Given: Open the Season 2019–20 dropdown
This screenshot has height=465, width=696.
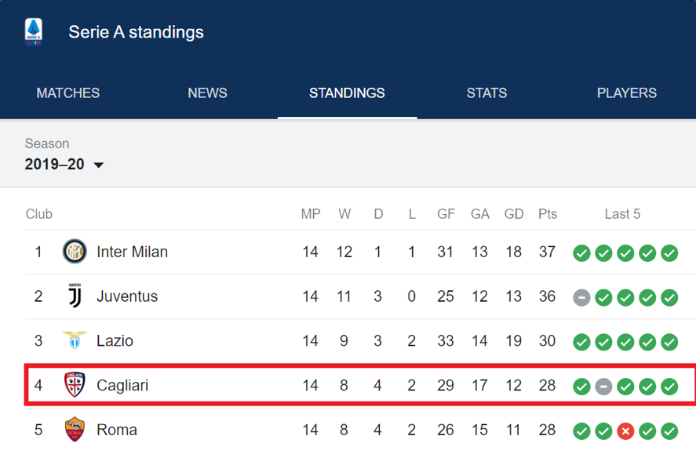Looking at the screenshot, I should (x=64, y=164).
